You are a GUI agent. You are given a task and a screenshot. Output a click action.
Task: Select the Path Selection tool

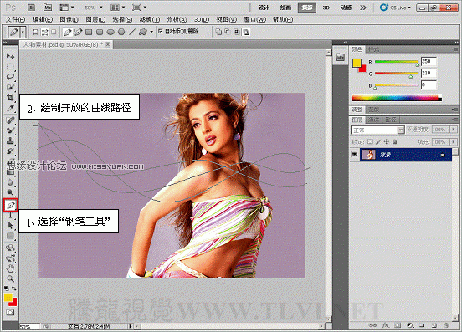pyautogui.click(x=10, y=226)
